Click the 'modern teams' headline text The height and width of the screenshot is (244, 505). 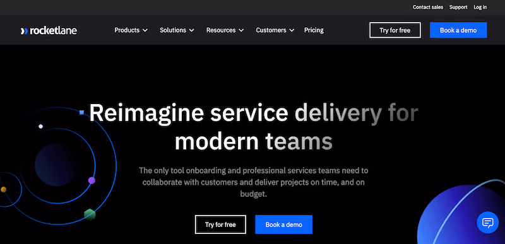pyautogui.click(x=254, y=141)
